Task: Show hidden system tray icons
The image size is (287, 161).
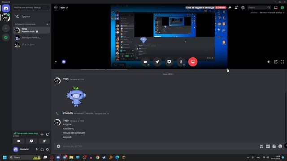Action: [248, 157]
